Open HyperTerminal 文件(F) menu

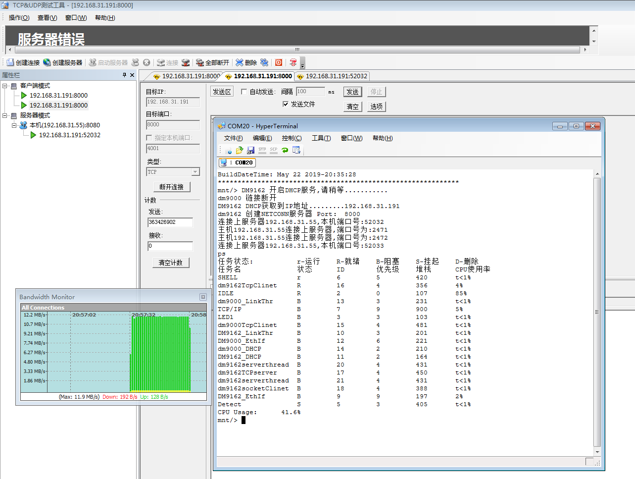[234, 138]
